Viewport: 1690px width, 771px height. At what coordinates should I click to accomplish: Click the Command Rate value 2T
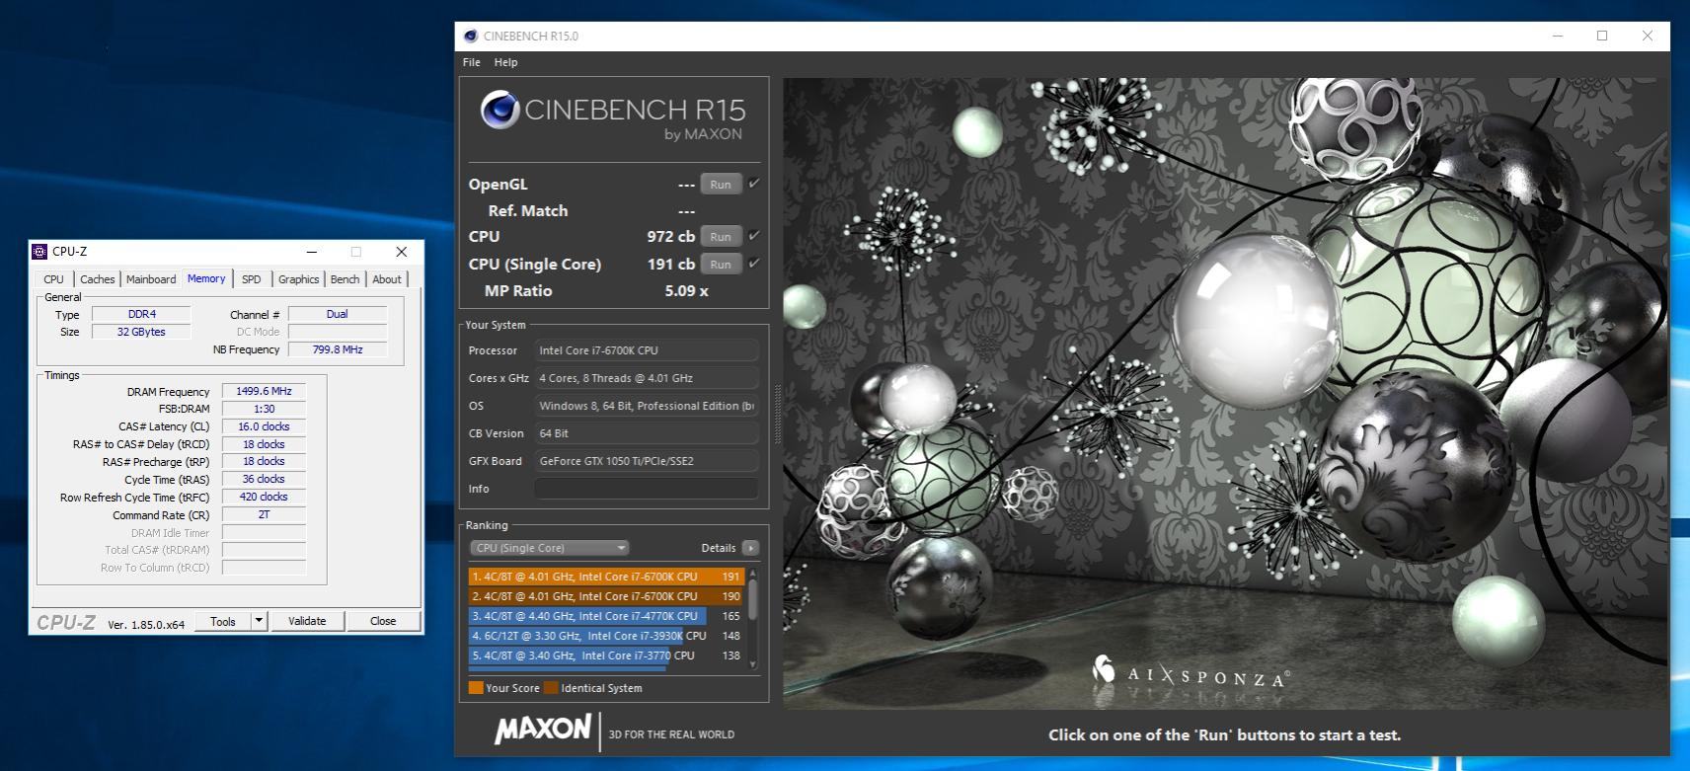(x=264, y=514)
